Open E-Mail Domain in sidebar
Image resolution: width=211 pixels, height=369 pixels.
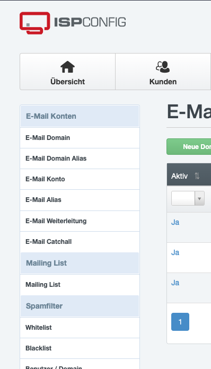(80, 138)
